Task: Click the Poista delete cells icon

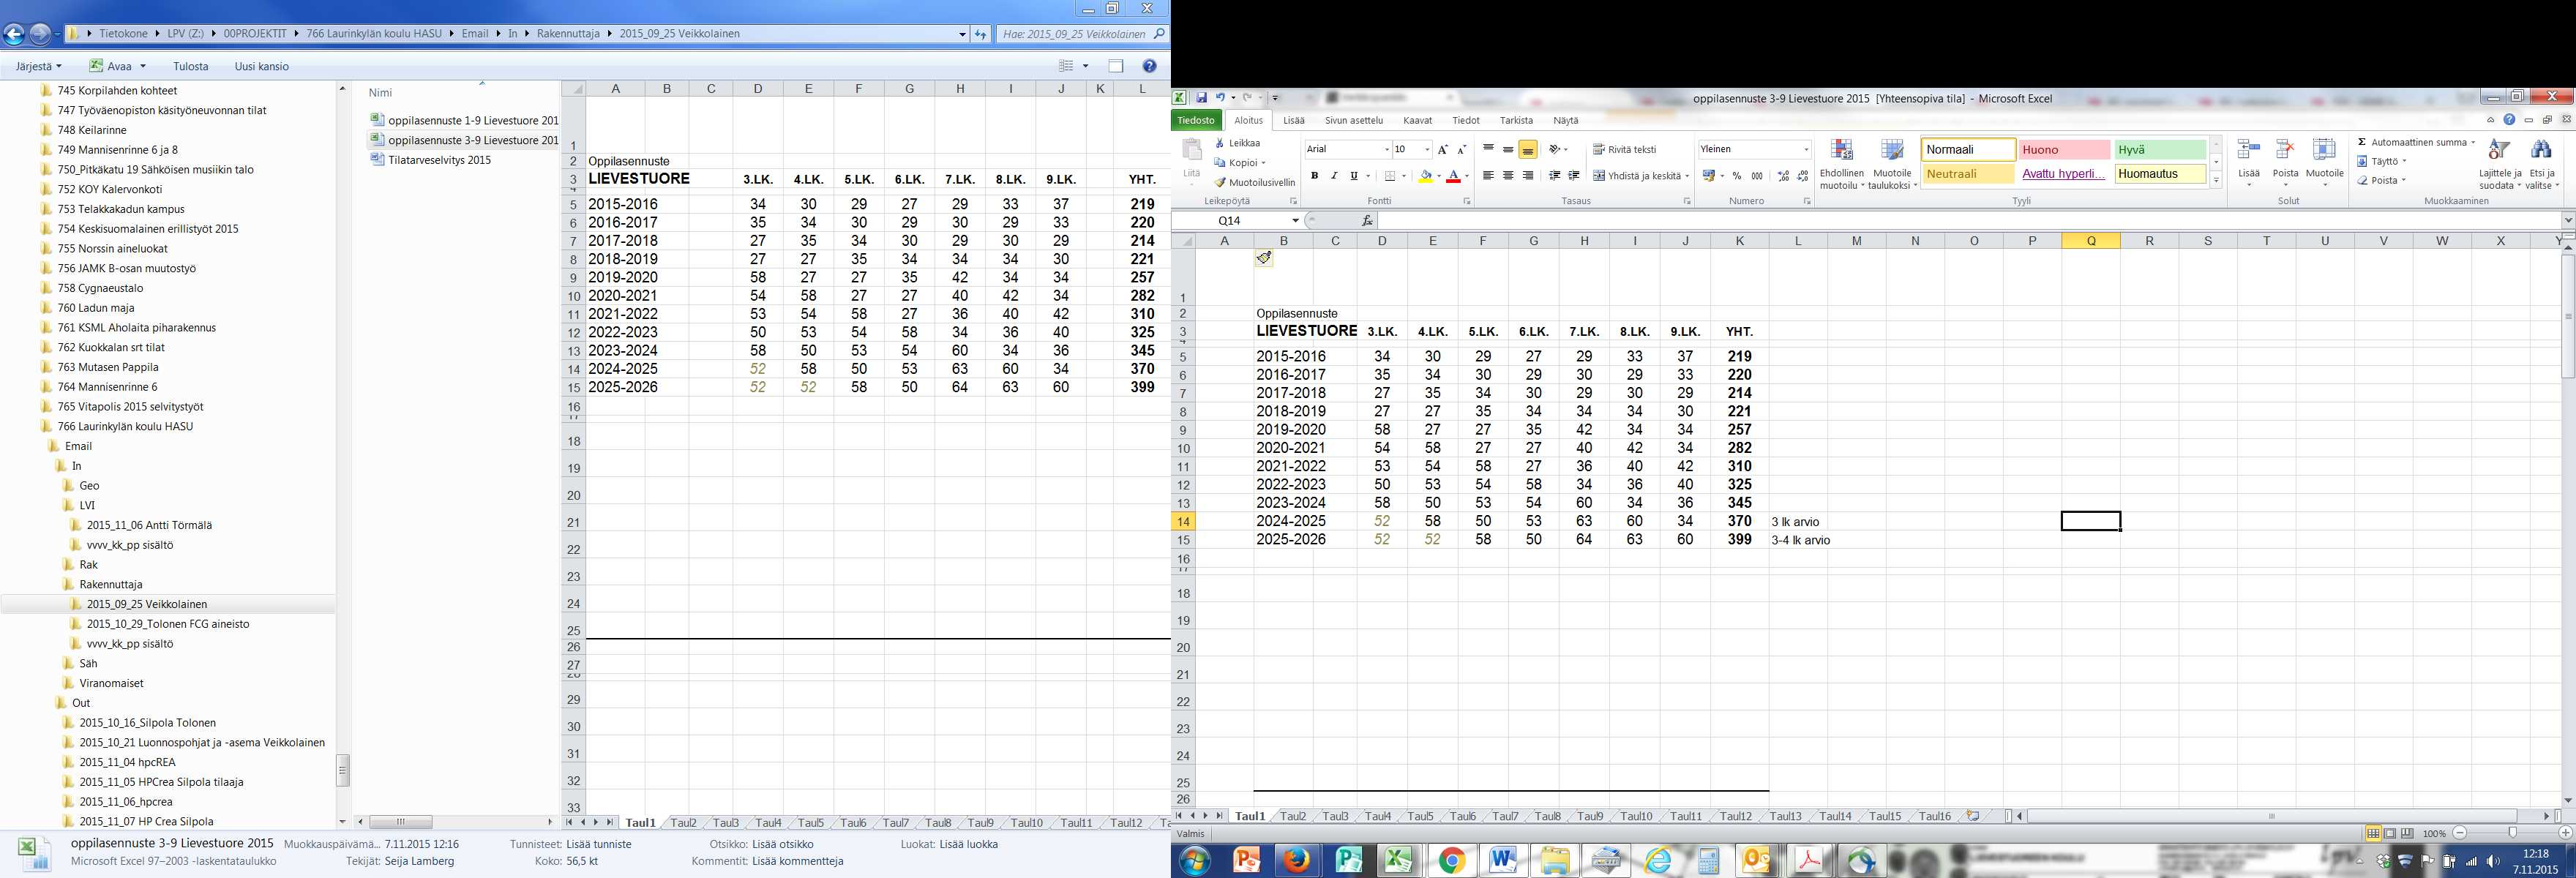Action: tap(2285, 151)
